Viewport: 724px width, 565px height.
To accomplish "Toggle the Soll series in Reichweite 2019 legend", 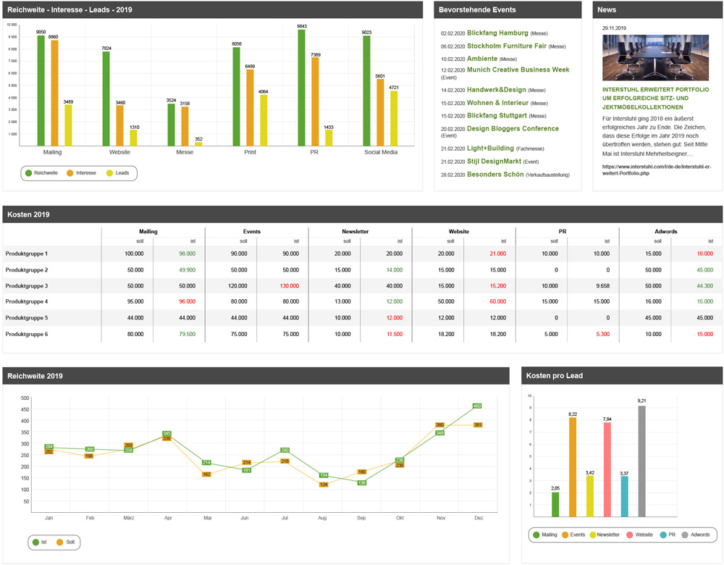I will tap(65, 542).
